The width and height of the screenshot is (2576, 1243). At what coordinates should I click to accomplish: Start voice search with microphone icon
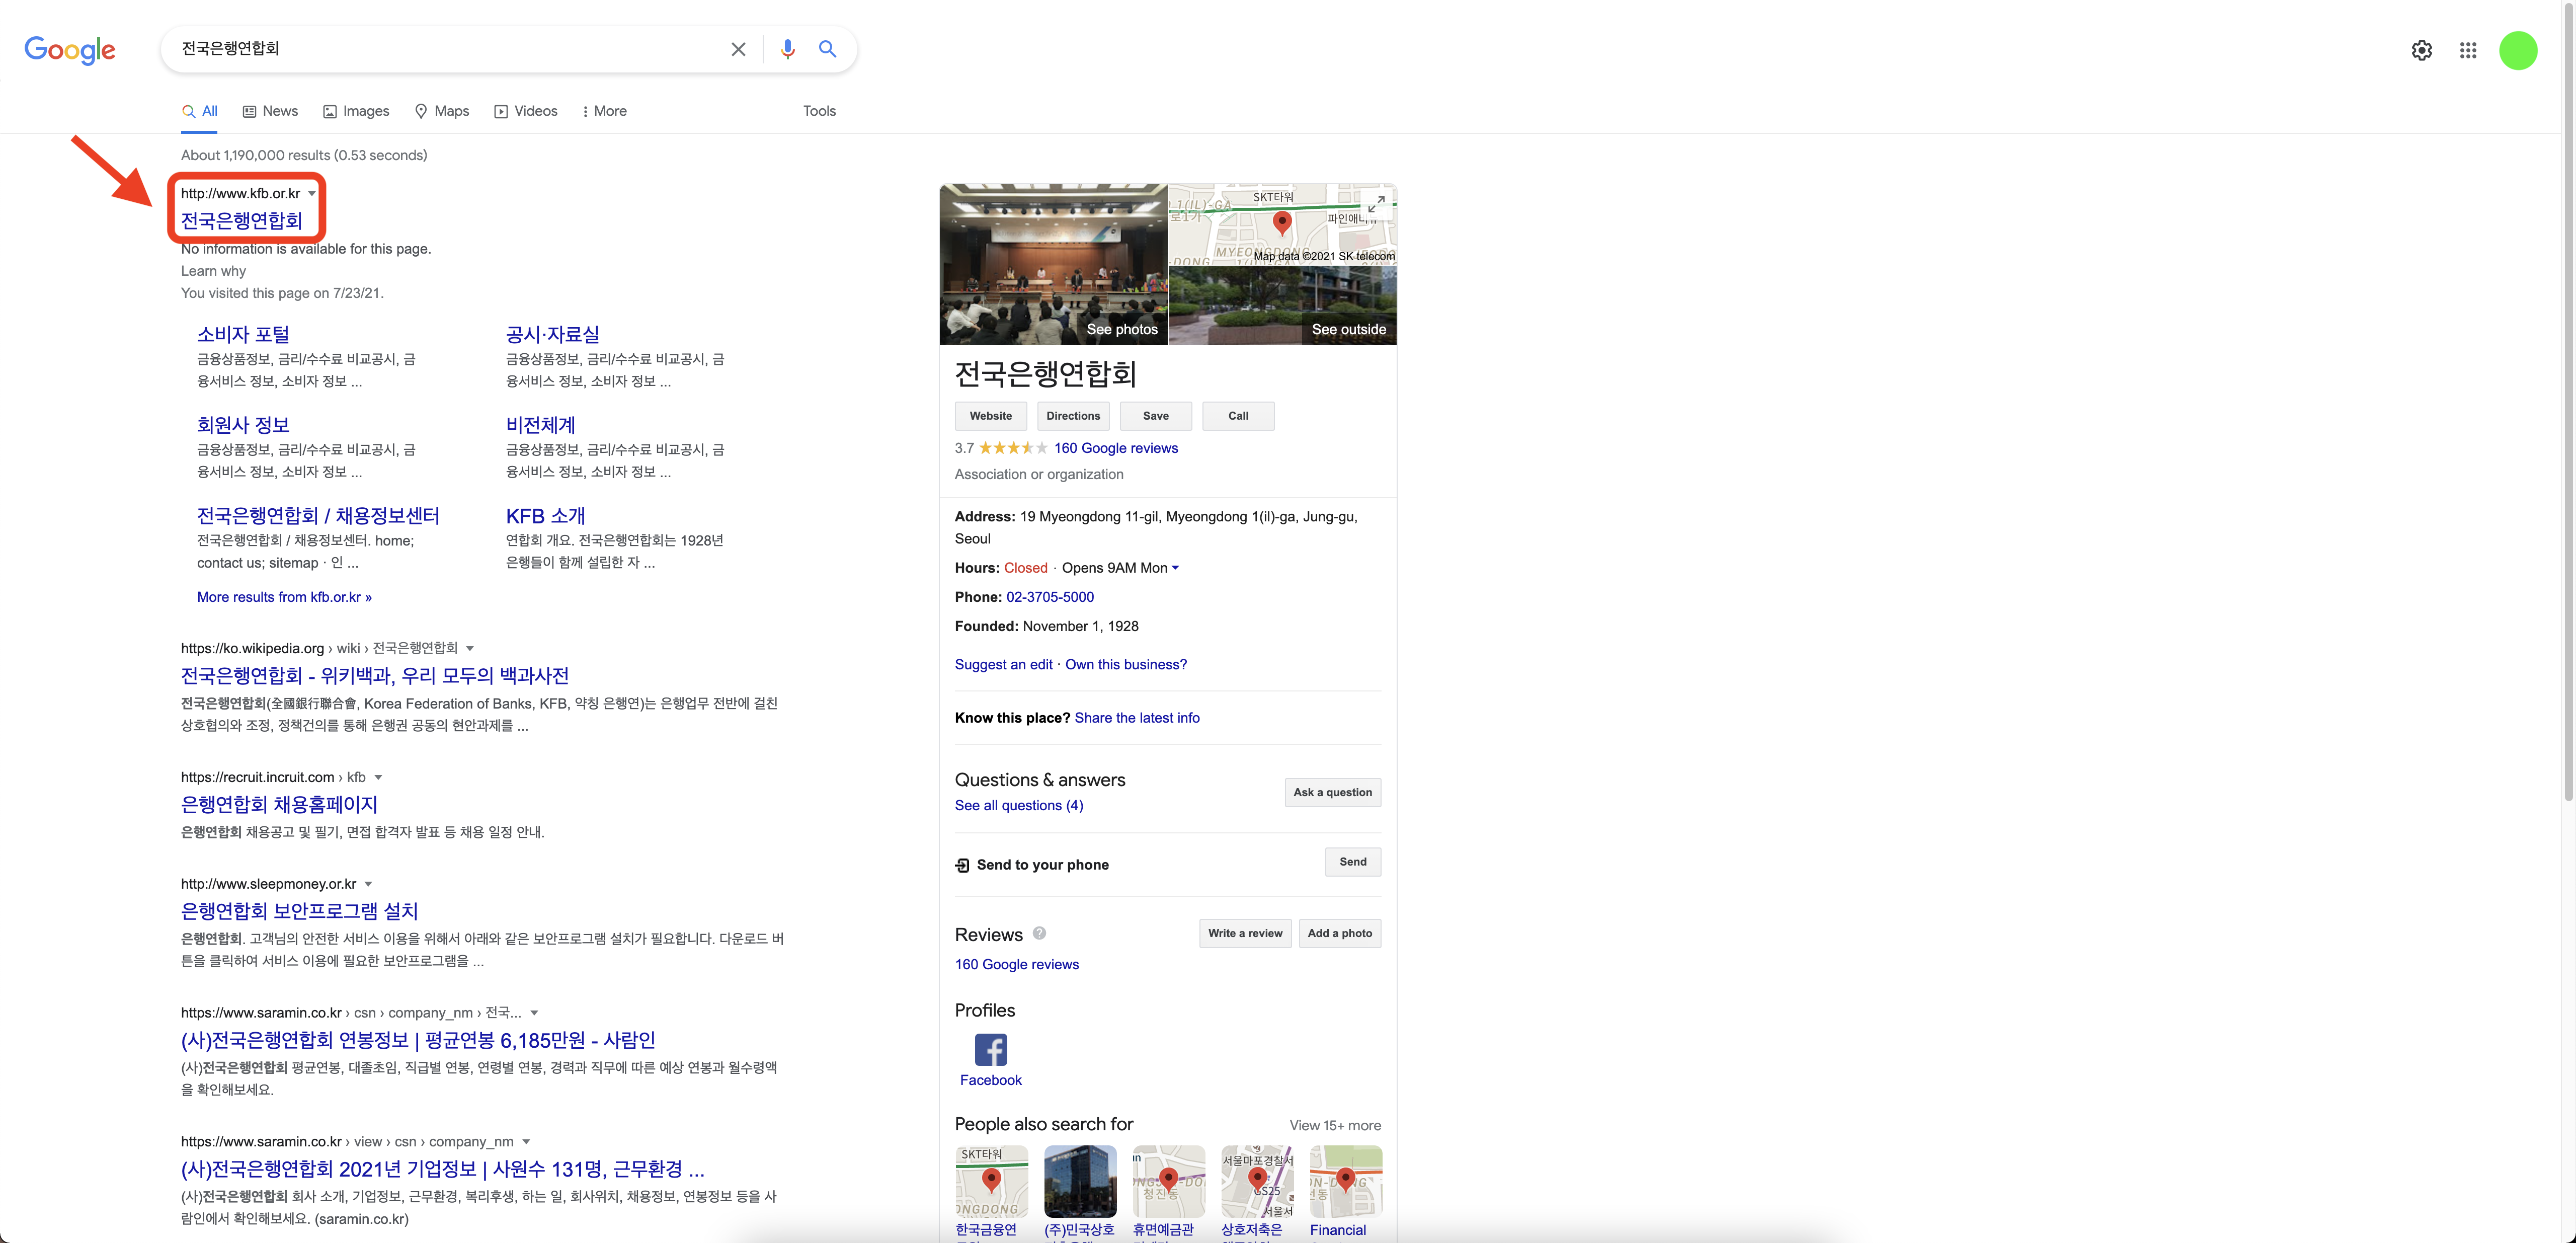pos(787,49)
